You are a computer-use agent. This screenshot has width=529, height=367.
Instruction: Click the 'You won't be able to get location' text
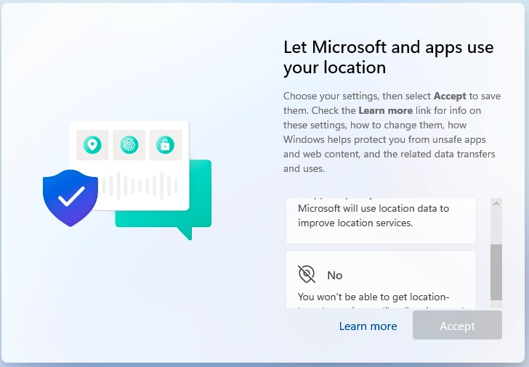click(x=373, y=297)
